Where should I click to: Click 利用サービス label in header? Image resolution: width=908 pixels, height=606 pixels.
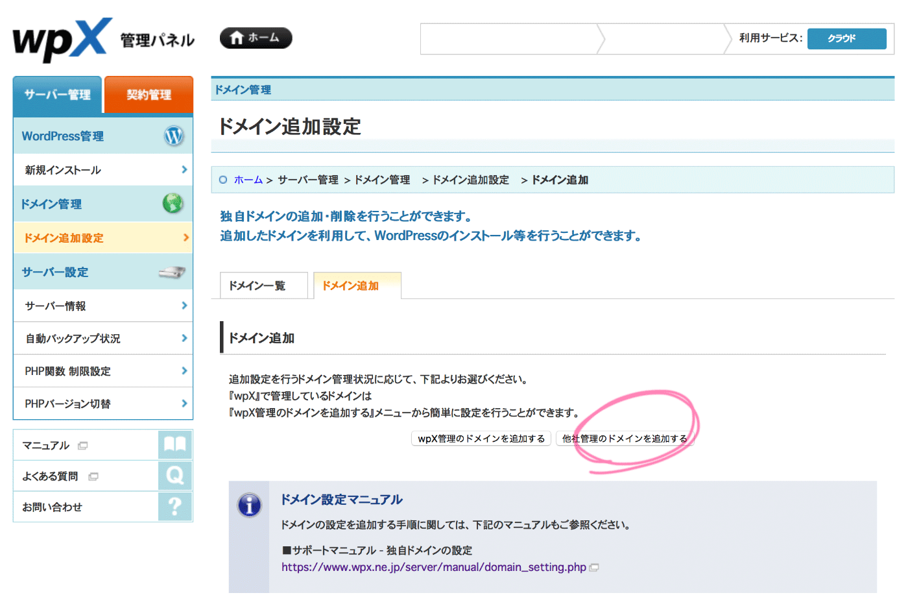tap(771, 38)
